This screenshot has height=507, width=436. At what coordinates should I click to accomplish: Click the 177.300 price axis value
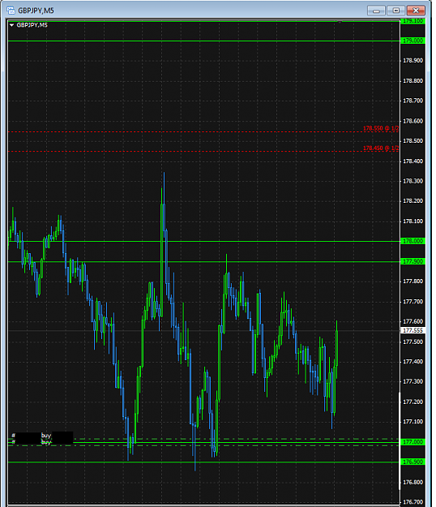412,382
